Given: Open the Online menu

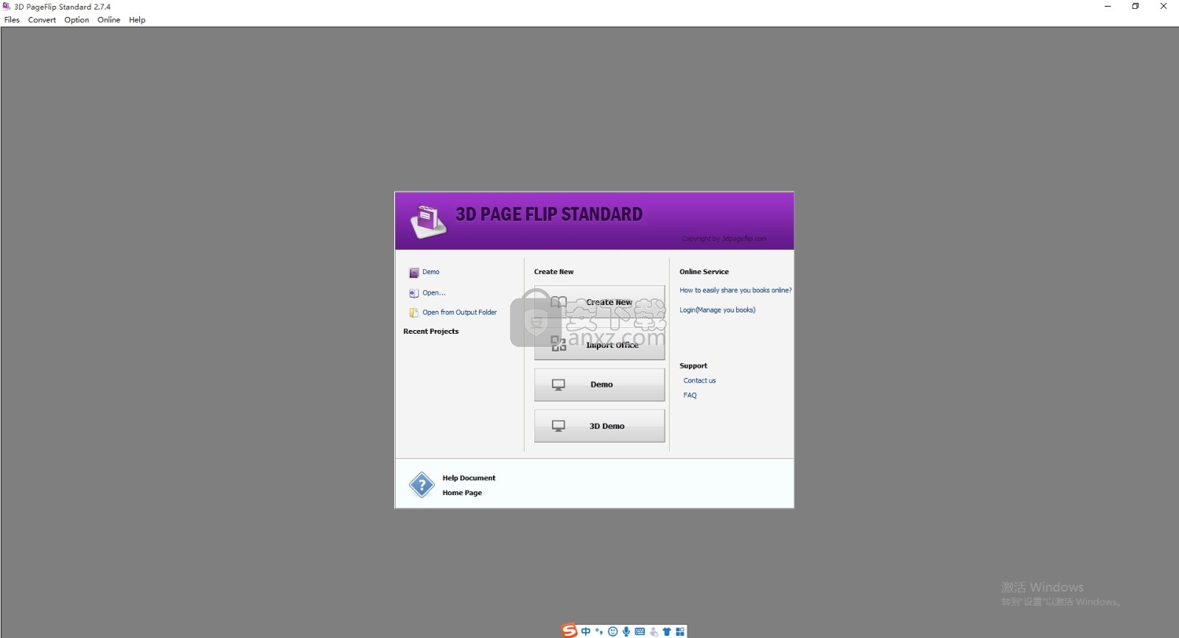Looking at the screenshot, I should (109, 20).
